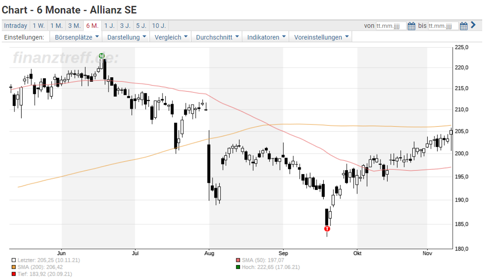Click 'Hoch: 222,65 (17.06.21)' legend text
The image size is (484, 278).
(271, 267)
